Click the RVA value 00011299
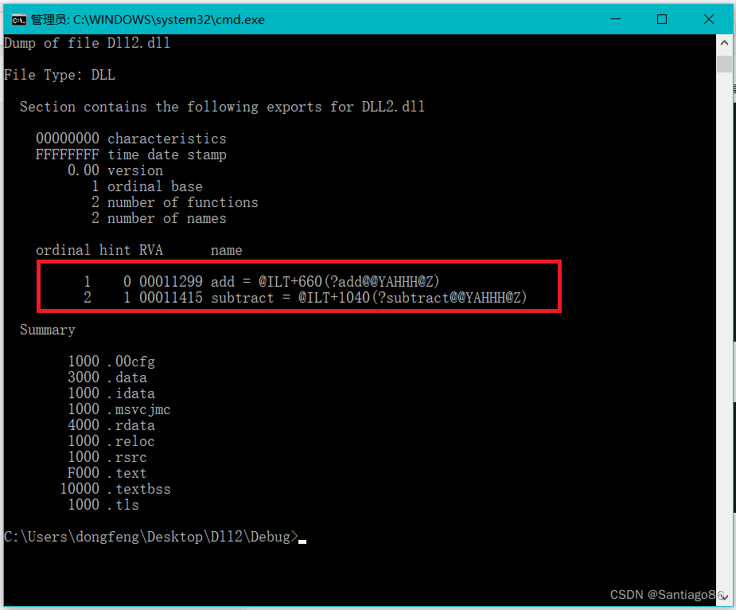 click(x=171, y=281)
